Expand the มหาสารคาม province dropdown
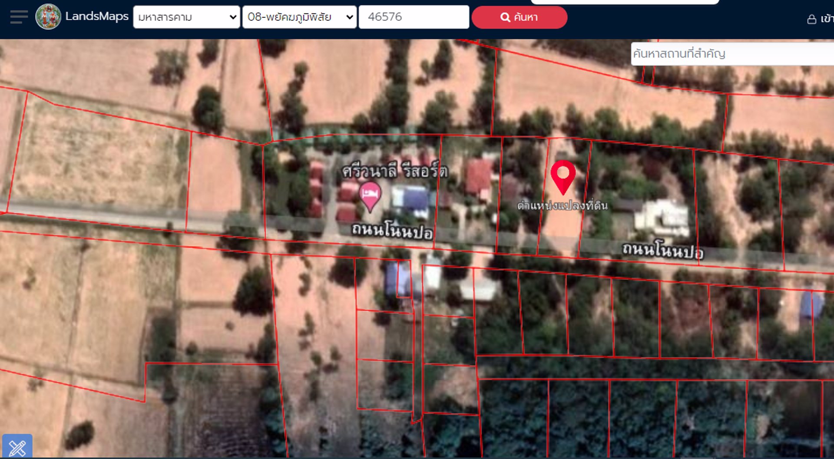The width and height of the screenshot is (834, 459). point(186,17)
